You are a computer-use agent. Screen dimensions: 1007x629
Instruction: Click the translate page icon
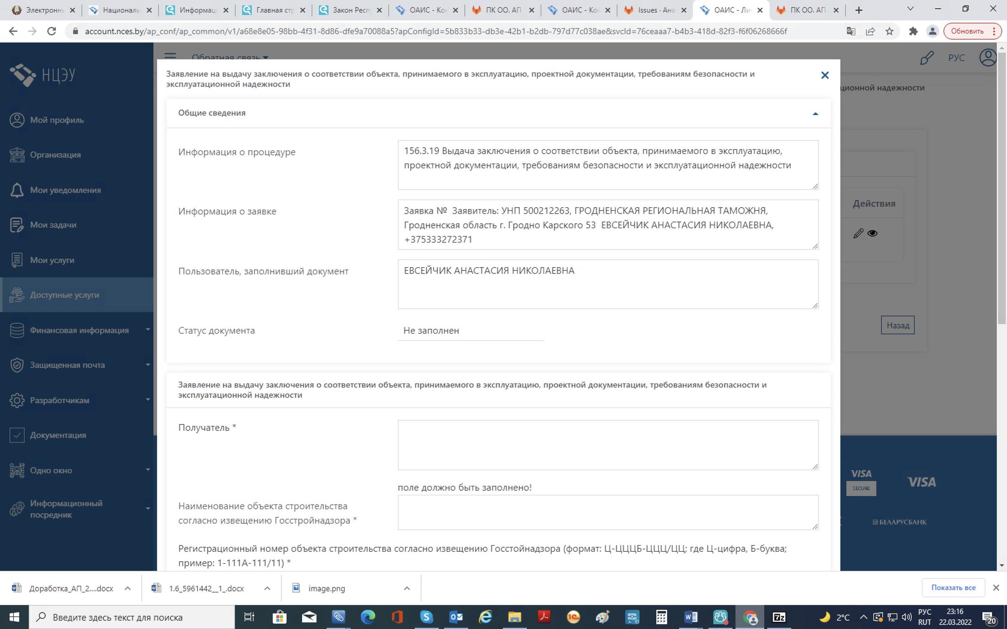click(851, 31)
